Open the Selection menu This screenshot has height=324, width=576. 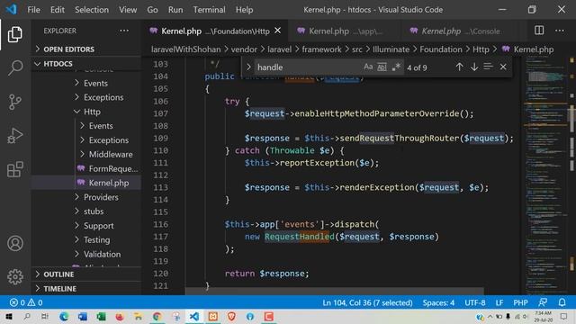coord(92,10)
